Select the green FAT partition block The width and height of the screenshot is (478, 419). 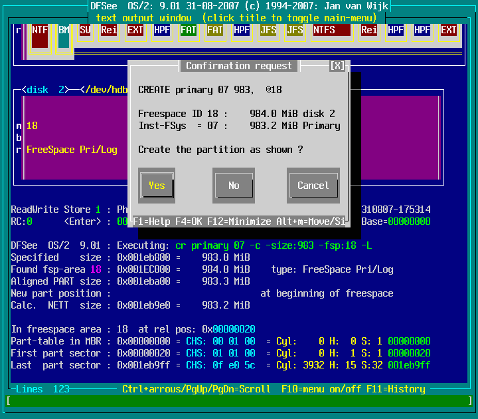point(189,31)
